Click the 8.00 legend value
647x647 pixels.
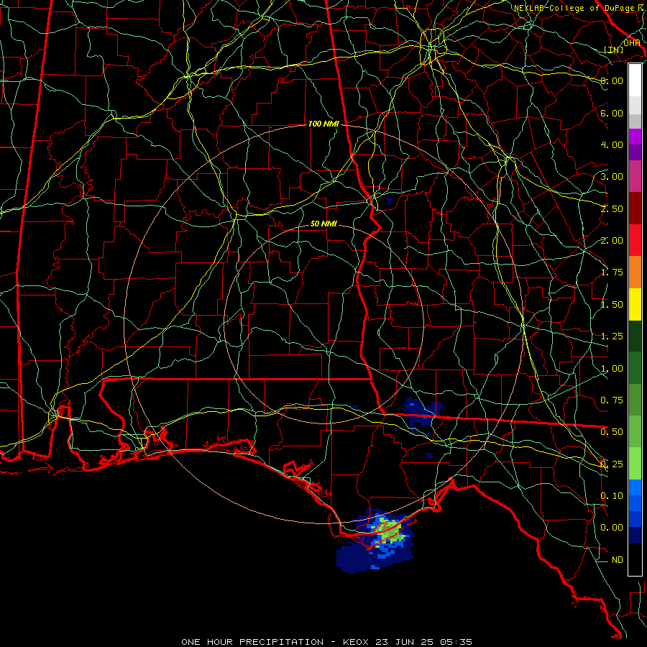(612, 81)
